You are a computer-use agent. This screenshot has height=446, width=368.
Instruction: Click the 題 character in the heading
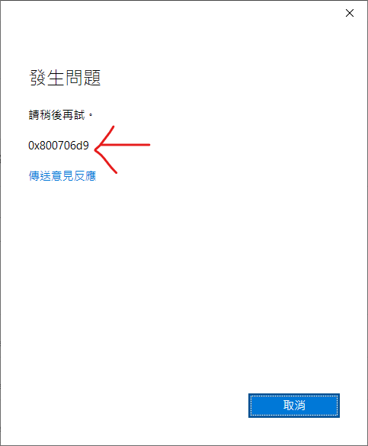coord(92,77)
